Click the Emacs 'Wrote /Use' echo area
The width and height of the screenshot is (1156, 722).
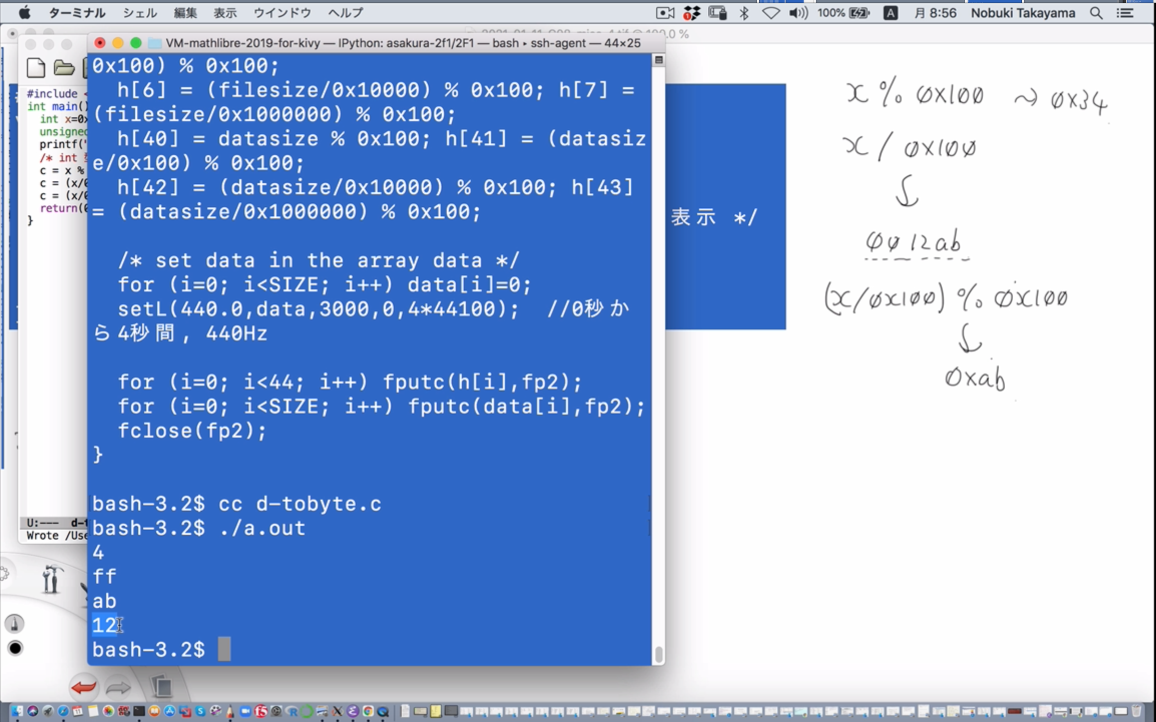[57, 535]
